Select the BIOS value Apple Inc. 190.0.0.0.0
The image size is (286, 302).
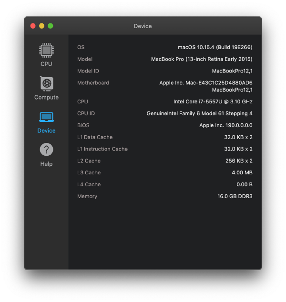click(226, 125)
